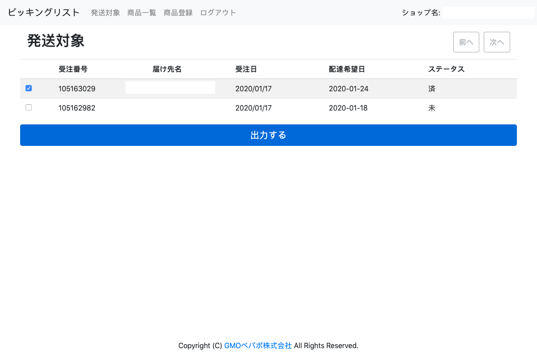The height and width of the screenshot is (358, 537).
Task: Select order number 105163029 in the table
Action: click(77, 89)
